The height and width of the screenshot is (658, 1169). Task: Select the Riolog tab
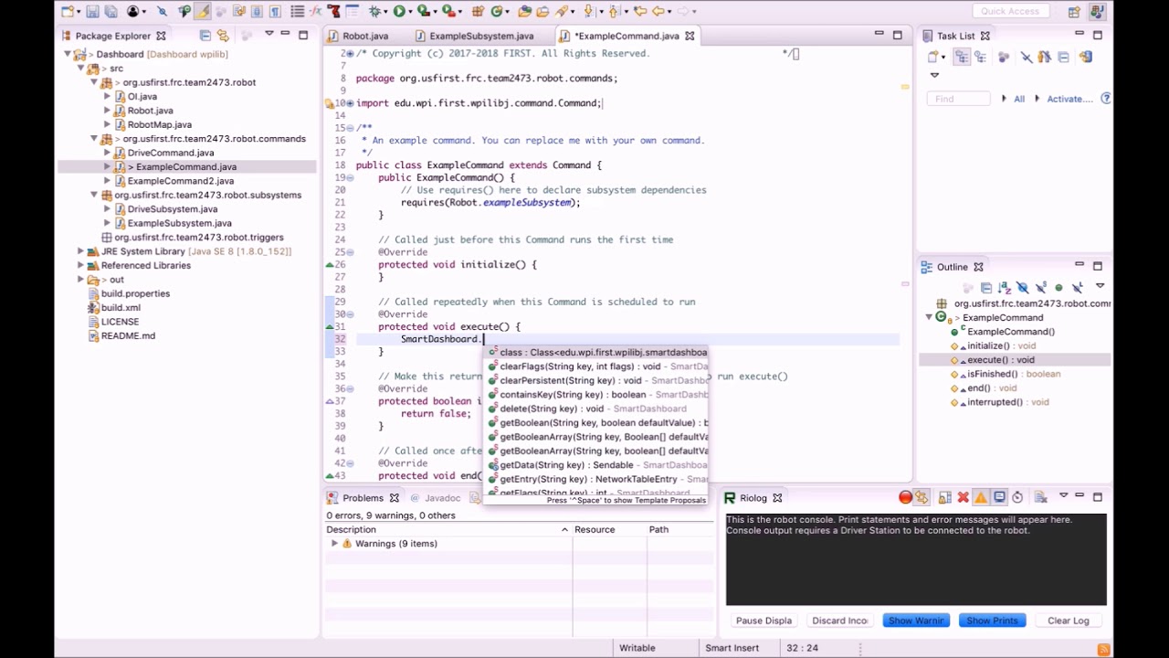pyautogui.click(x=753, y=498)
